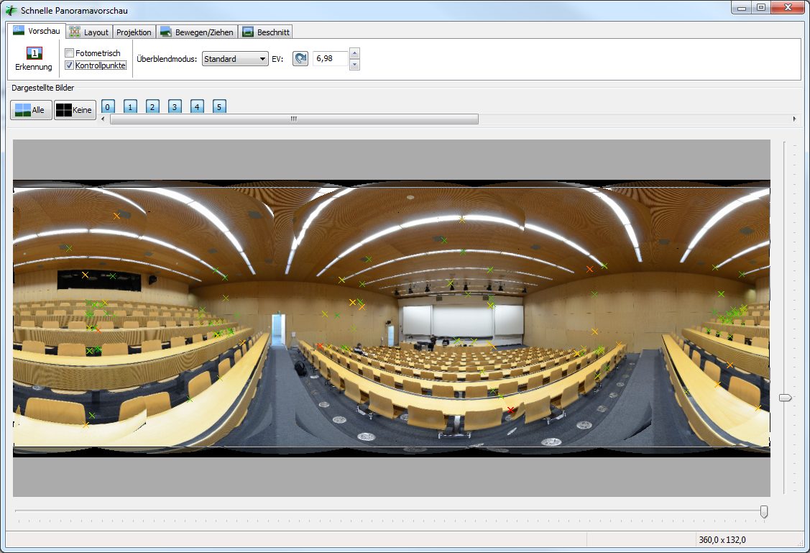This screenshot has height=553, width=810.
Task: Uncheck the Kontrollpunkte checkbox
Action: point(70,65)
